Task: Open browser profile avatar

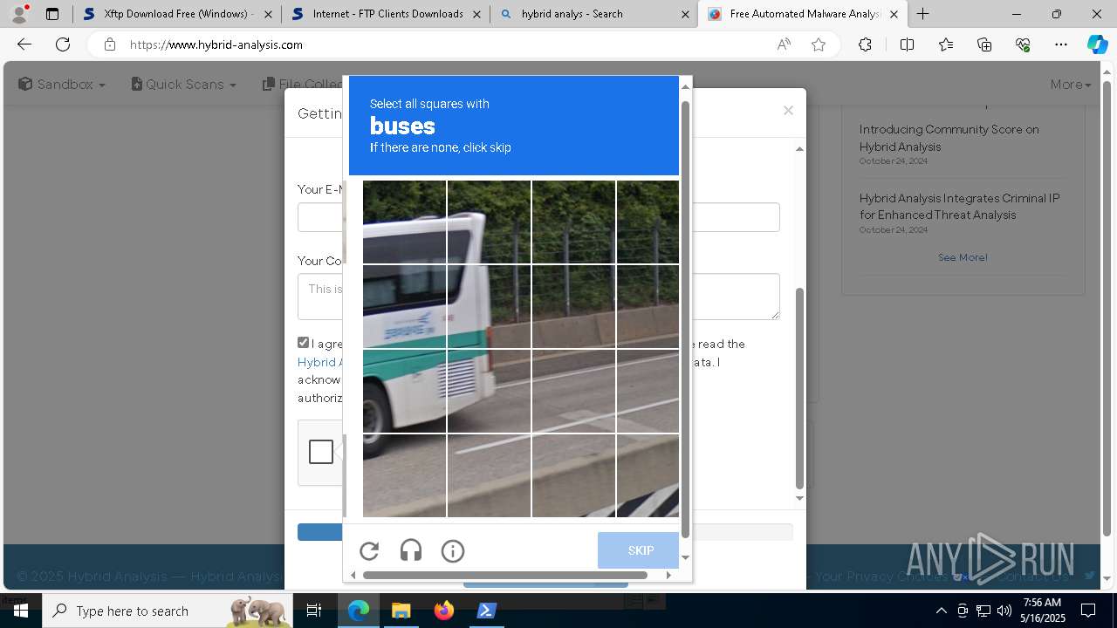Action: [x=19, y=14]
